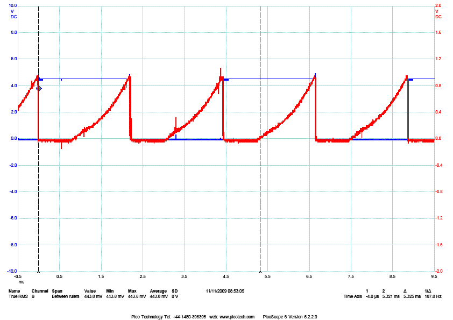
Task: Click the blue Channel A V DC axis label
Action: (13, 14)
